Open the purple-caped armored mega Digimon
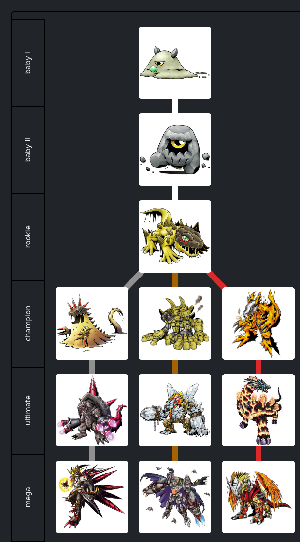This screenshot has width=300, height=542. [x=175, y=497]
